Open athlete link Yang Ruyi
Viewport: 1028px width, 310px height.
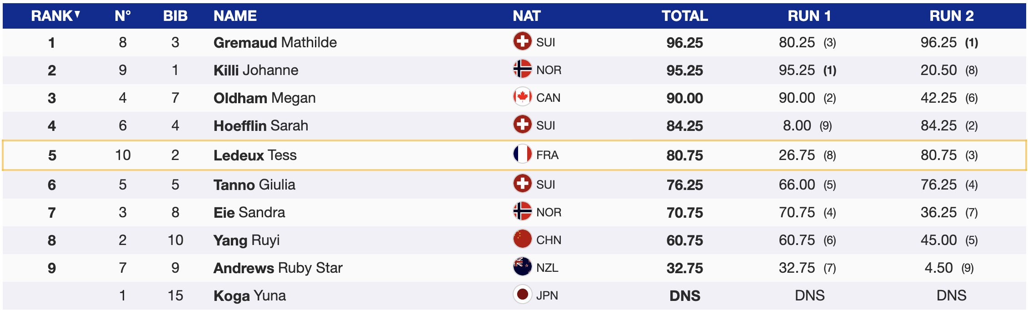pyautogui.click(x=246, y=240)
